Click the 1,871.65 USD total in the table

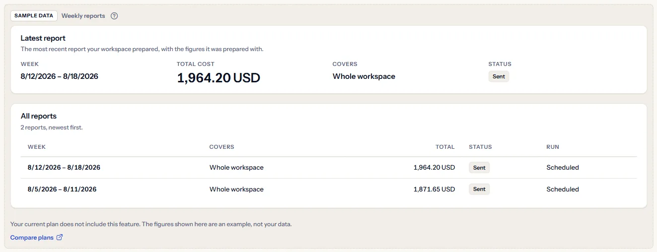[x=435, y=189]
